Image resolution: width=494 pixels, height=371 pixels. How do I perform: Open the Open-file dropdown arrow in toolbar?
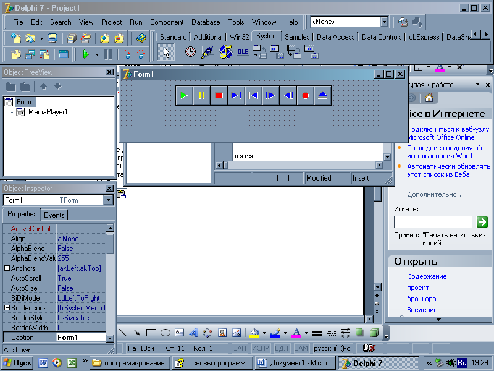click(41, 38)
